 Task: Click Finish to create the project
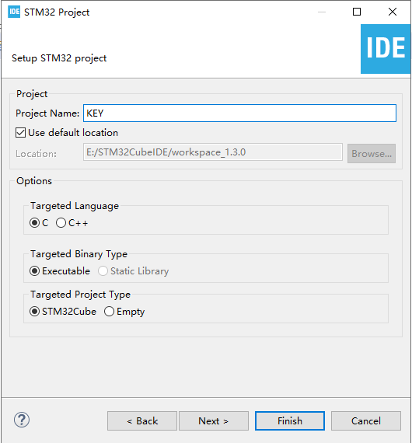[x=290, y=421]
